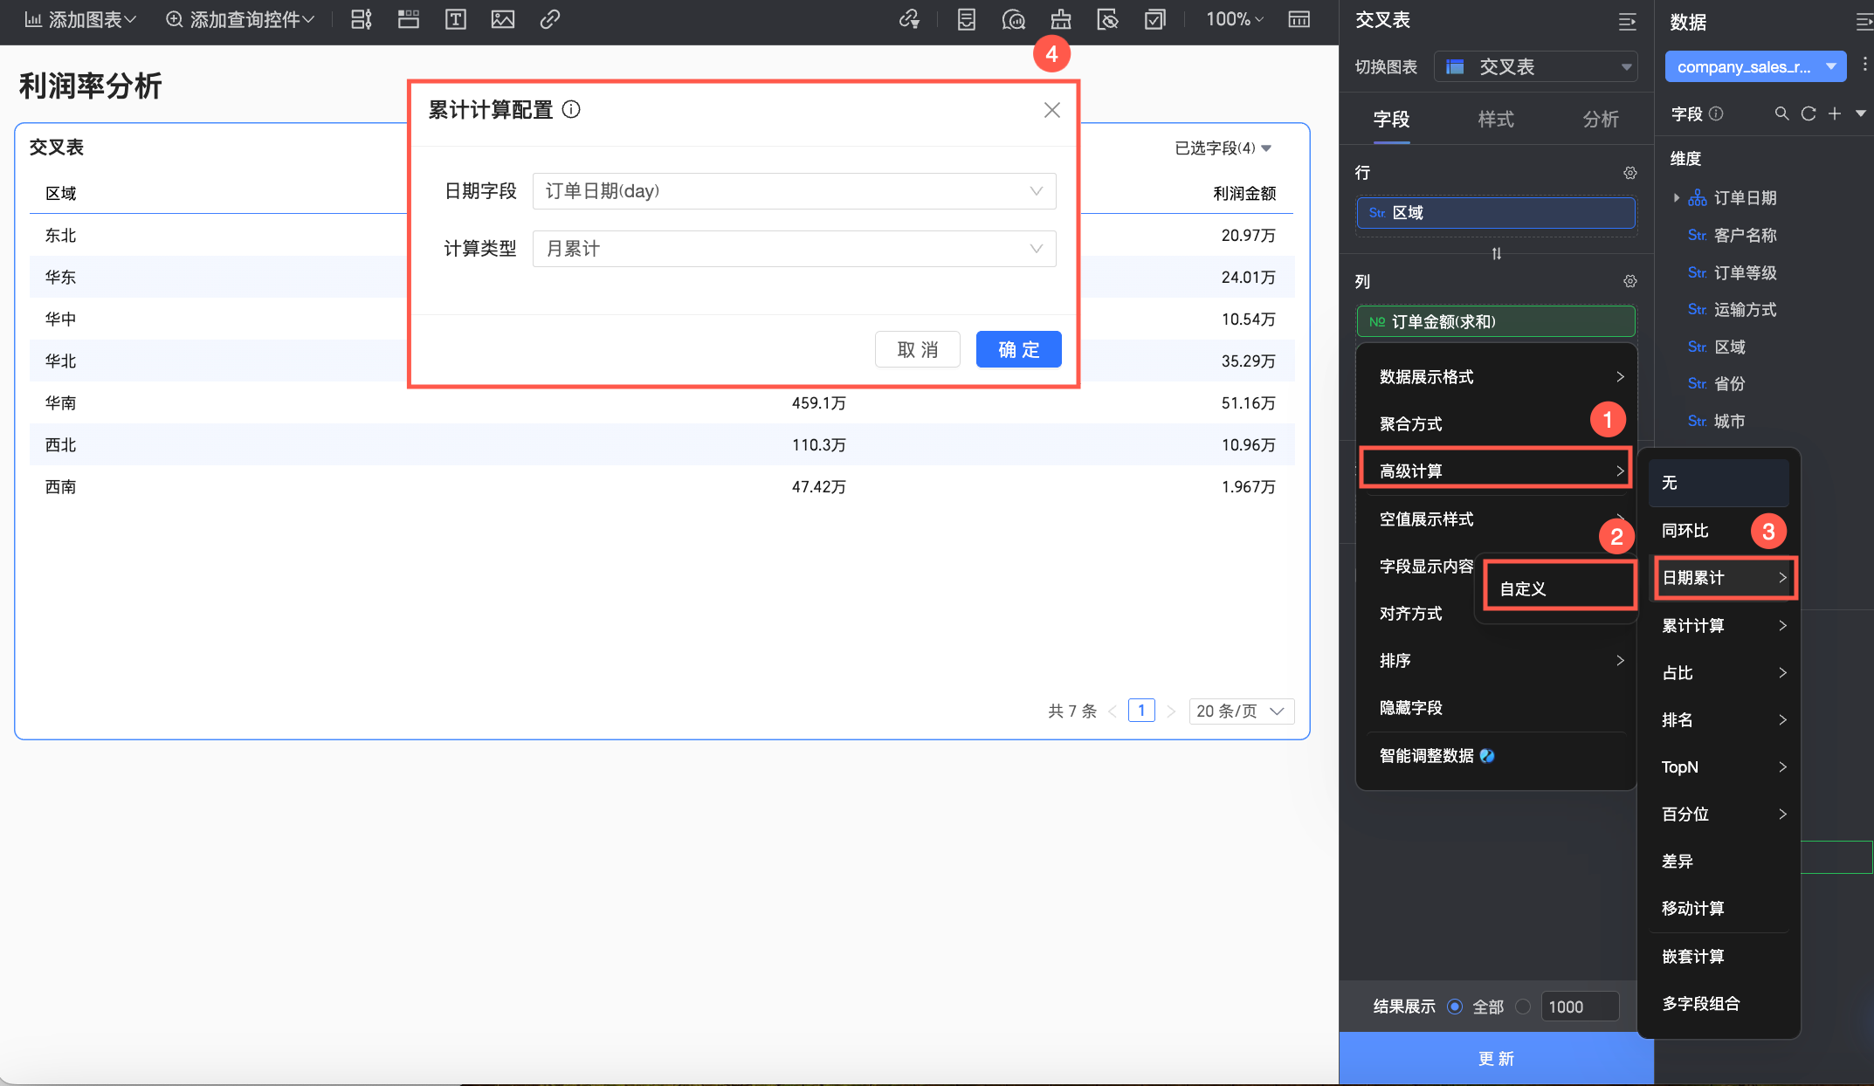Switch to the 字段 tab
Image resolution: width=1874 pixels, height=1086 pixels.
coord(1391,120)
